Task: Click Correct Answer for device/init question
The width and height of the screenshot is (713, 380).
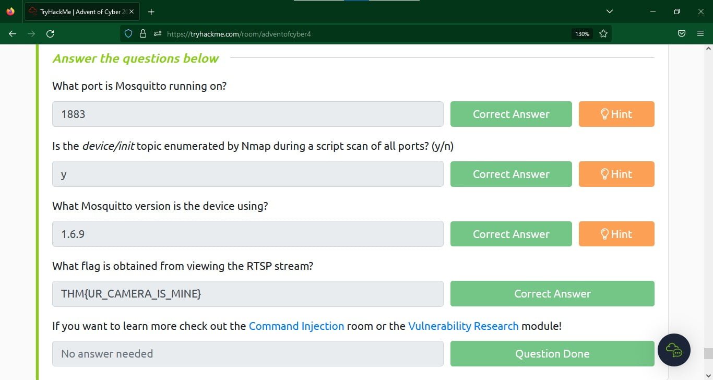Action: point(511,174)
